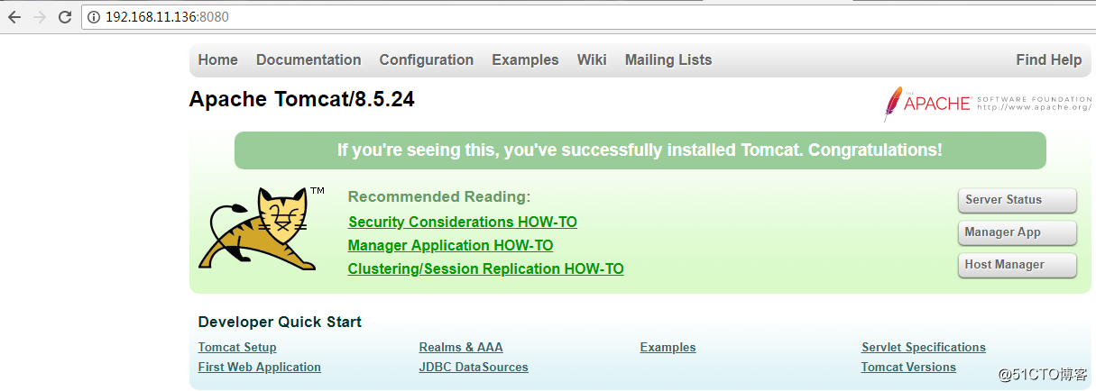The height and width of the screenshot is (391, 1096).
Task: Open the Server Status button
Action: tap(1018, 200)
